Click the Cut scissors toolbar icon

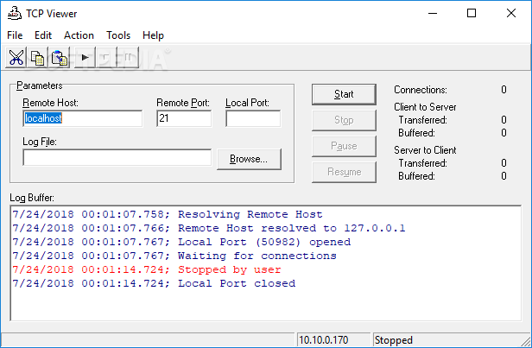[x=16, y=57]
